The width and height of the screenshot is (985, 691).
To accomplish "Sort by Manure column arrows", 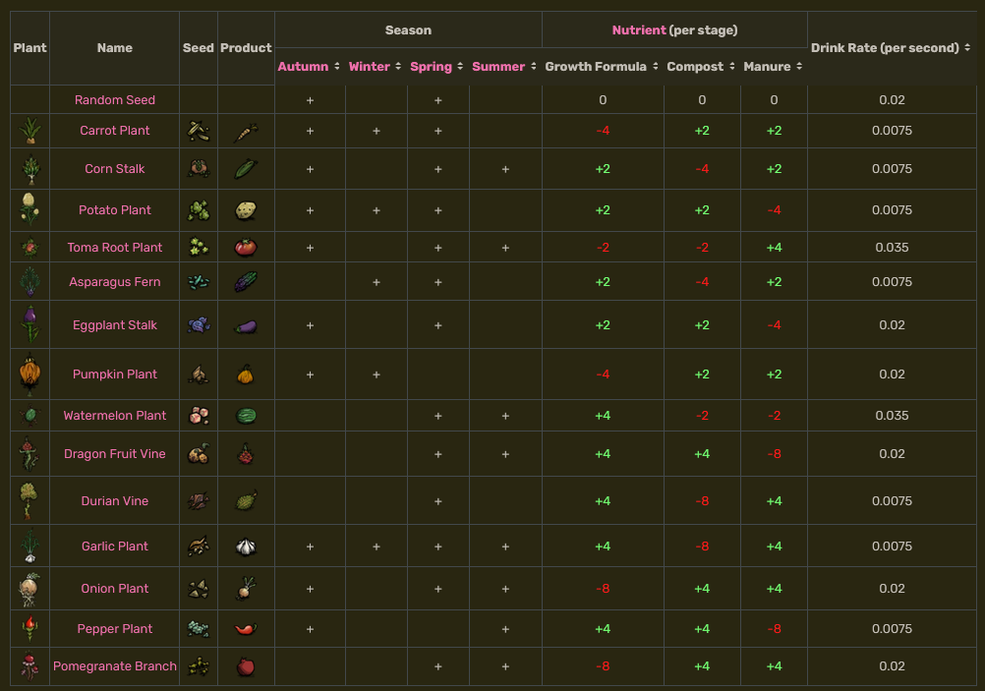I will 799,67.
